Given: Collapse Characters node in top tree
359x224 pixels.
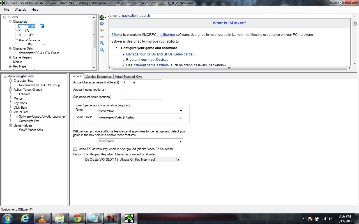Looking at the screenshot, I should click(10, 22).
